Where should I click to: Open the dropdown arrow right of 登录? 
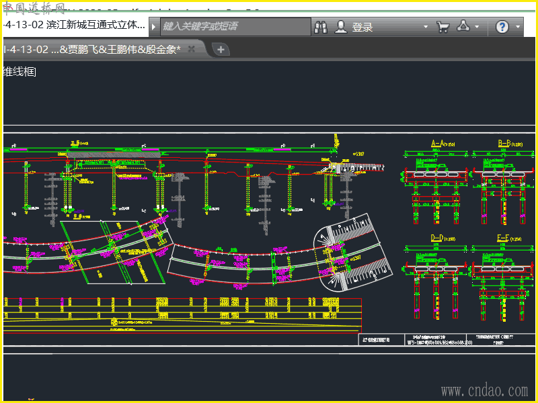coord(426,28)
